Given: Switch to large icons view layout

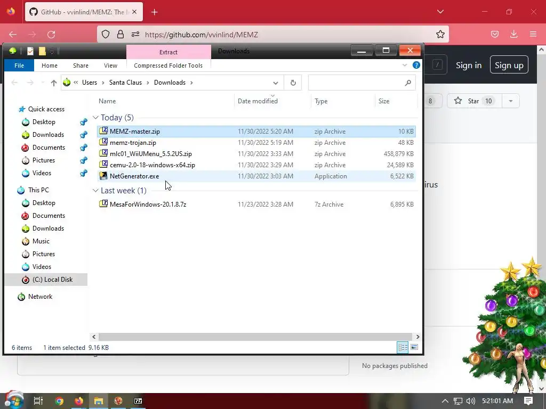Looking at the screenshot, I should (414, 347).
